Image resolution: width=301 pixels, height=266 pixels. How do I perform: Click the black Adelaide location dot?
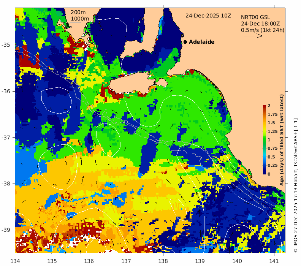[x=185, y=42]
